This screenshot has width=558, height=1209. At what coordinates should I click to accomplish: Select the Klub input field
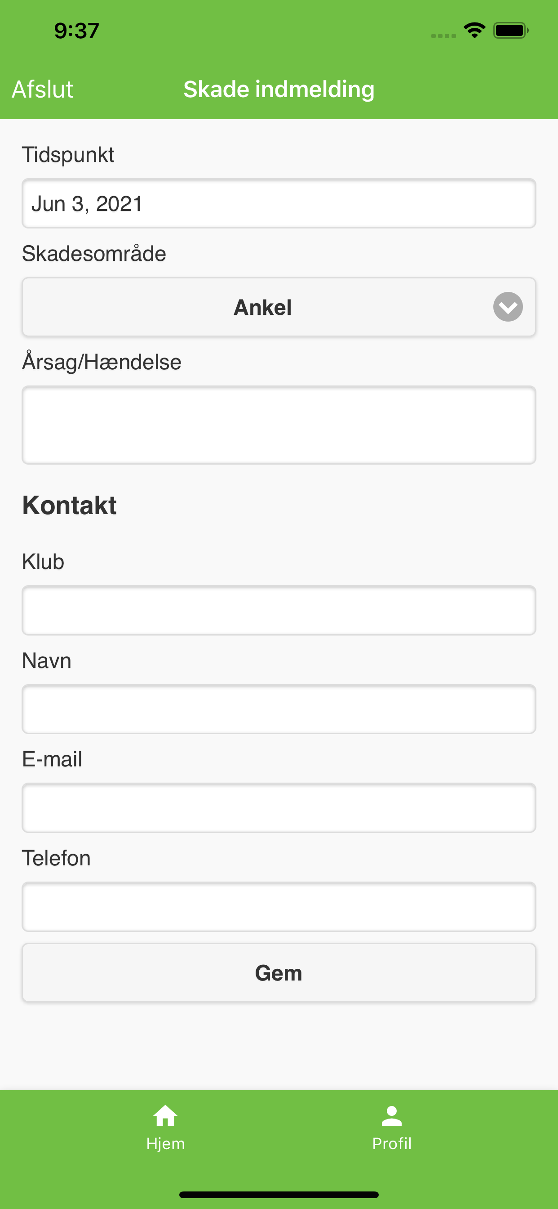point(279,610)
